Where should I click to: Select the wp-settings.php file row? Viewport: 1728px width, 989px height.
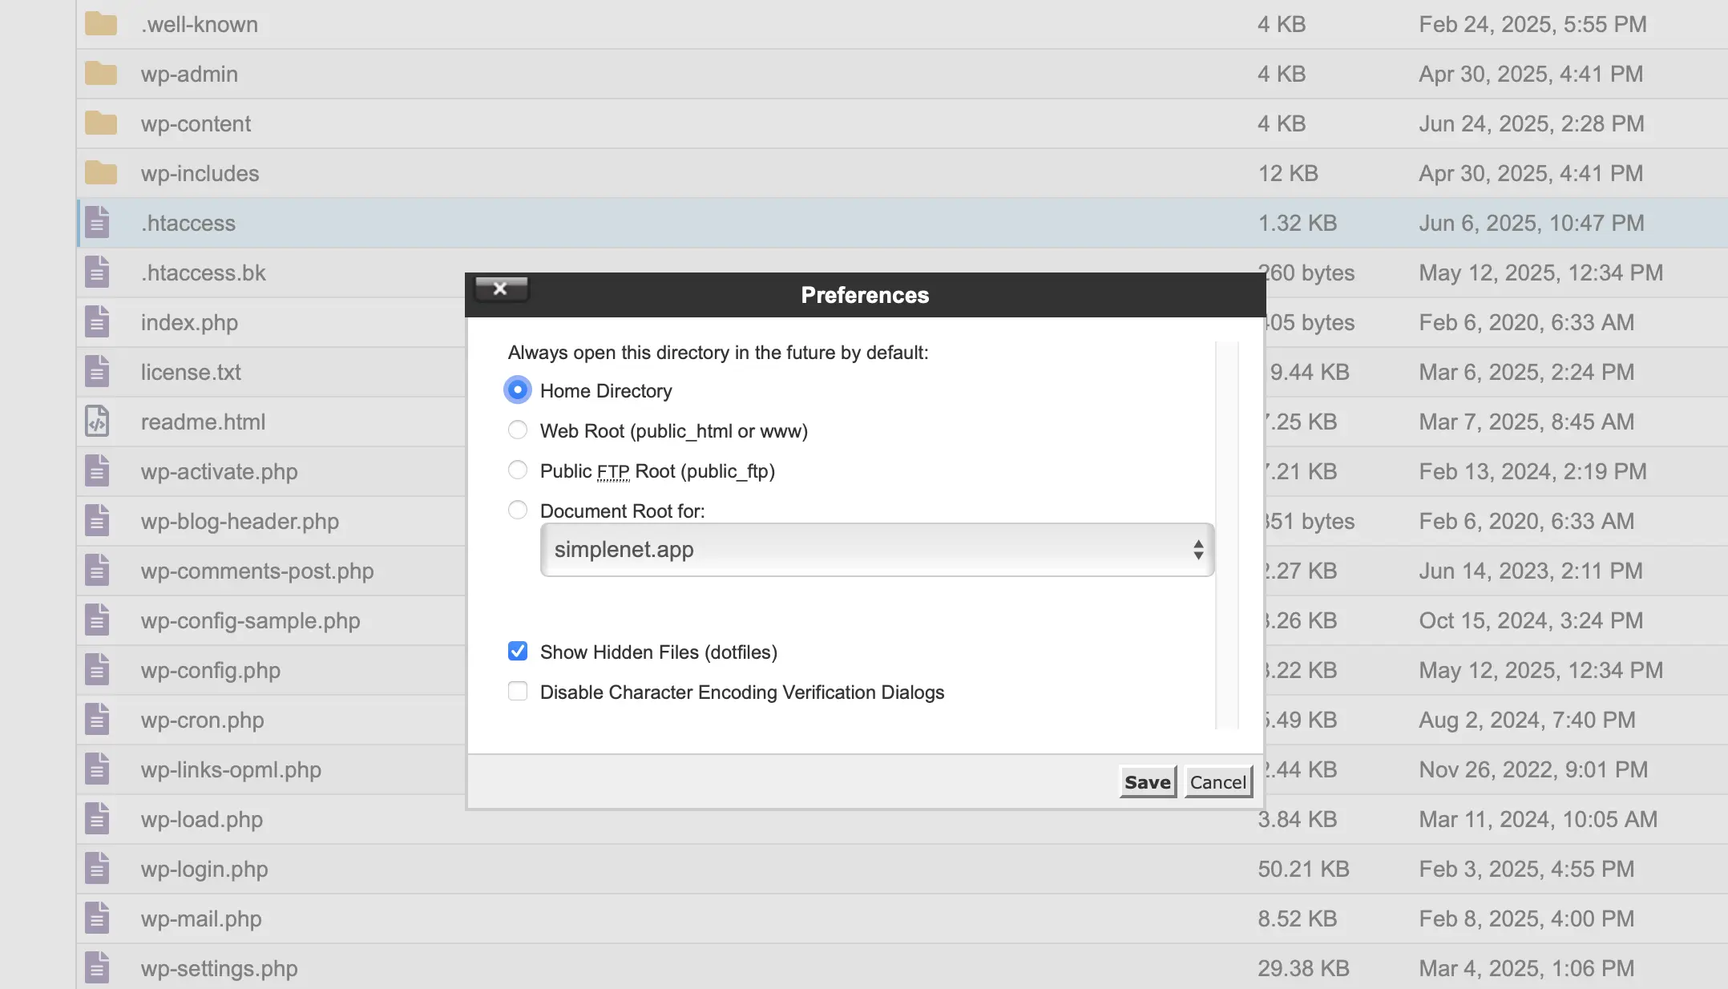pyautogui.click(x=902, y=968)
